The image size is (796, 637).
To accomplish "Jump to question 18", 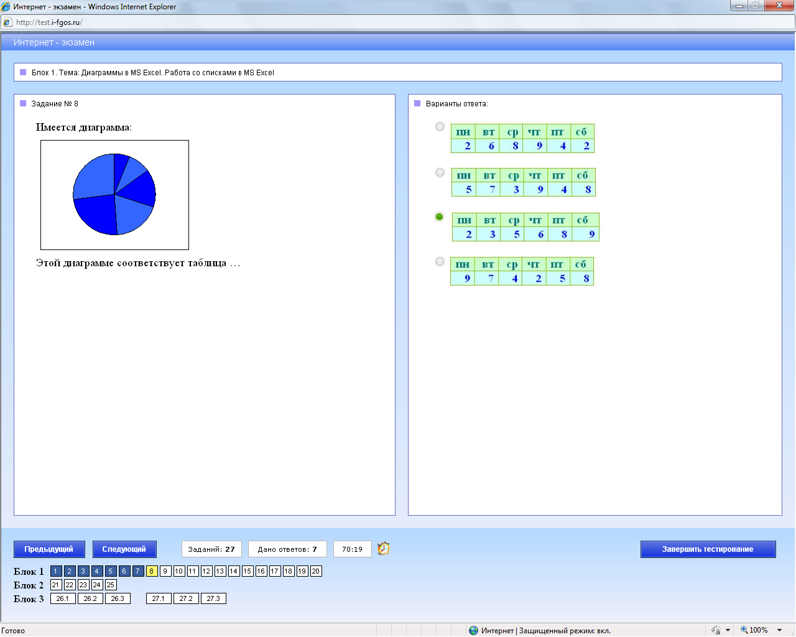I will pos(289,571).
